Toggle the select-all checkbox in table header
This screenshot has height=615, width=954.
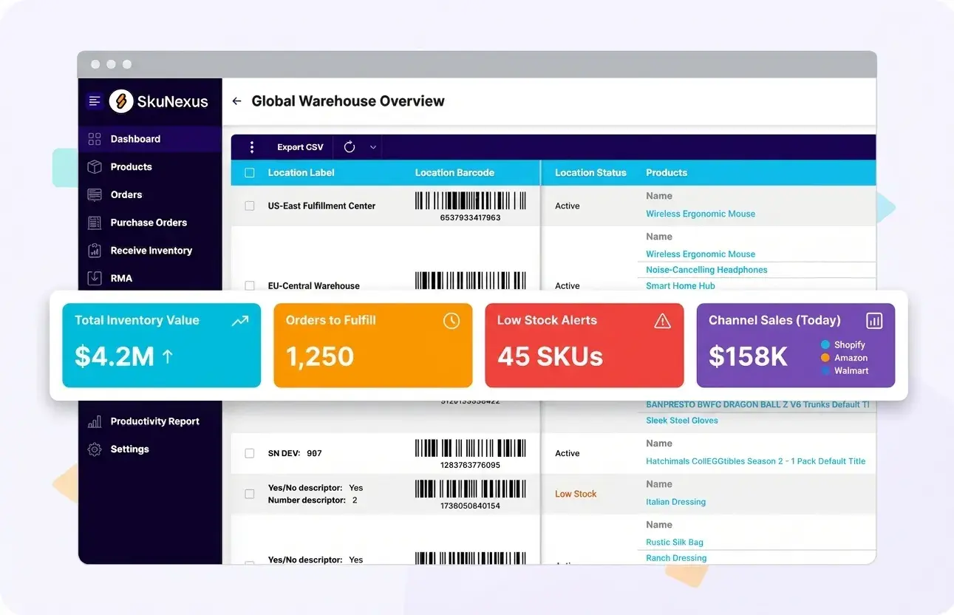(x=249, y=172)
